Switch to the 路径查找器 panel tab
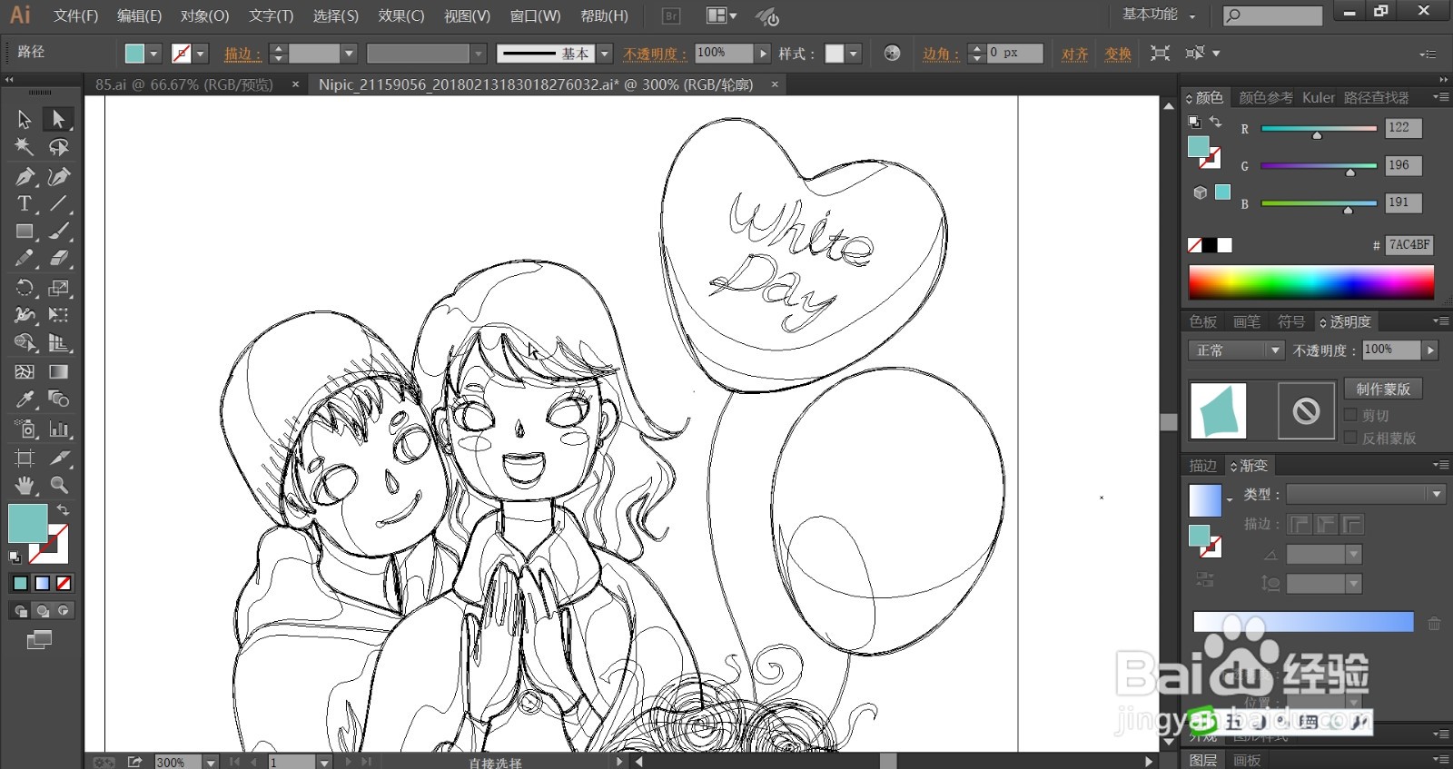 click(1376, 97)
